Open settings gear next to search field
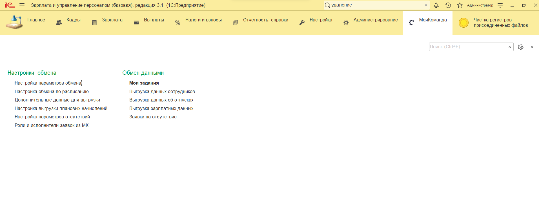 click(520, 47)
